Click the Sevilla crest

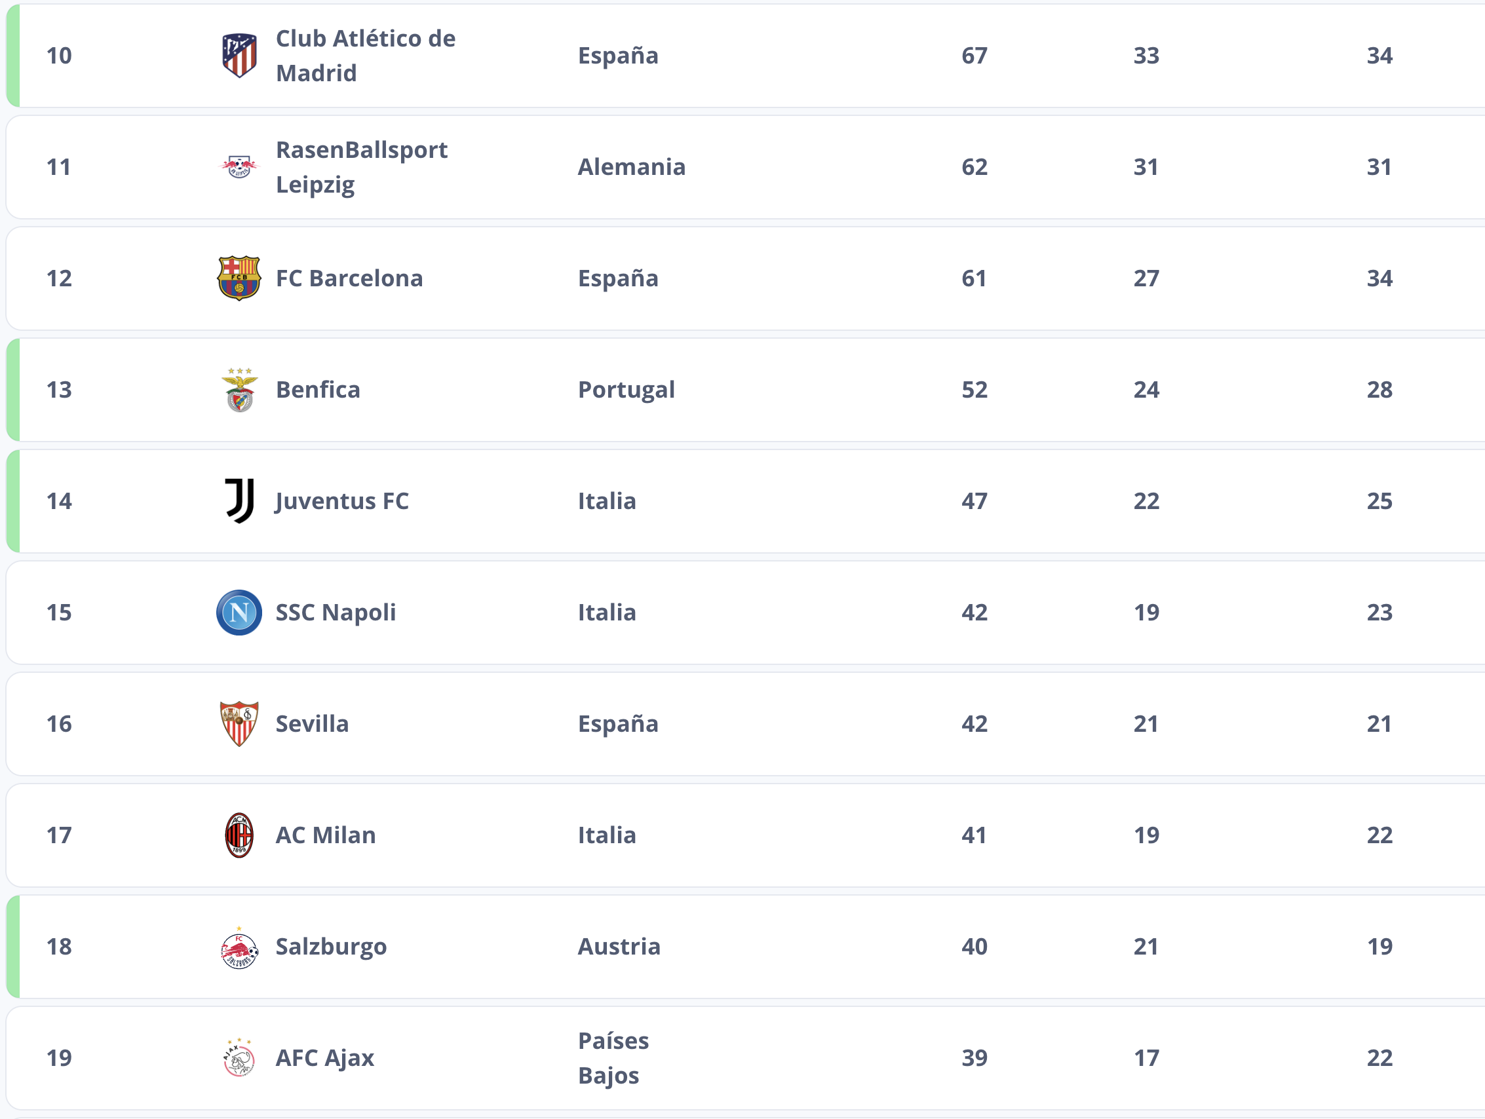point(239,724)
